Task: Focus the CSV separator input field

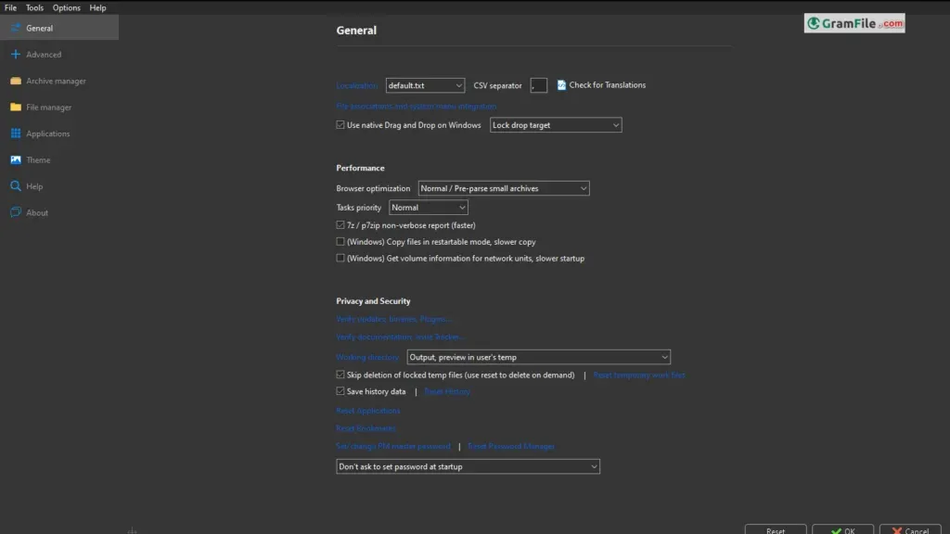Action: pyautogui.click(x=539, y=85)
